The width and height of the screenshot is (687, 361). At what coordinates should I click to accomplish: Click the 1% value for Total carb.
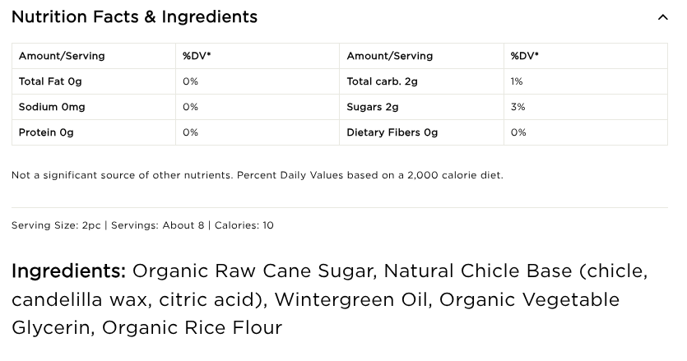(x=517, y=81)
